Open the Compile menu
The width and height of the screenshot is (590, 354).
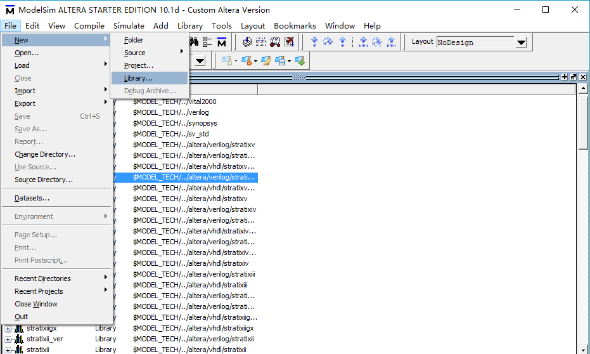89,25
